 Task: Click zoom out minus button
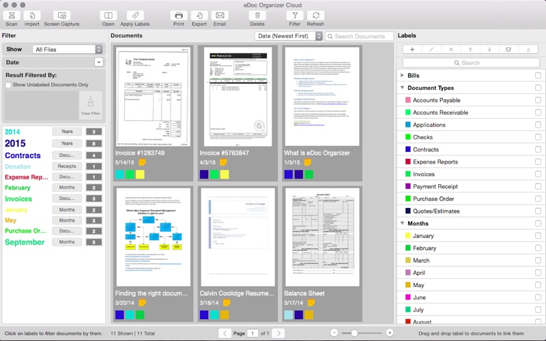[x=334, y=333]
